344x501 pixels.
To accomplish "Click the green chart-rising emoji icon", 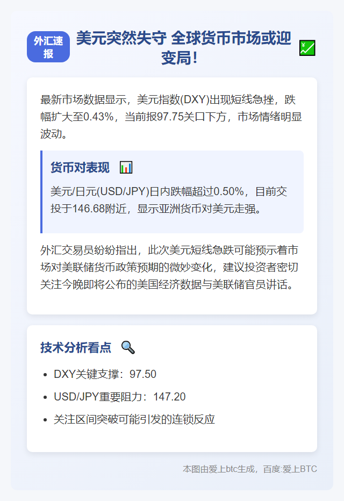I will coord(307,48).
